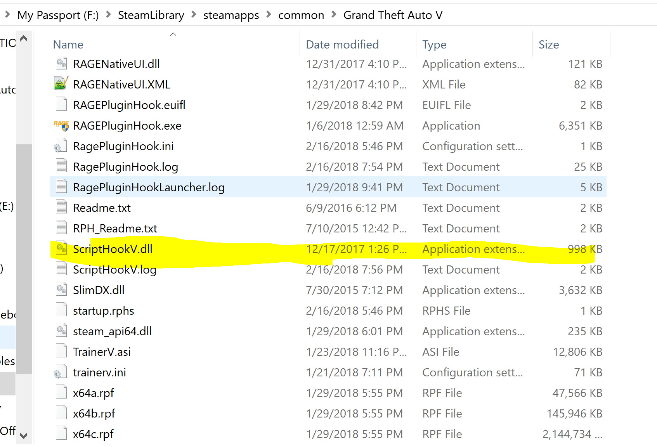Click the x64b.rpf file icon
This screenshot has width=657, height=447.
point(61,413)
